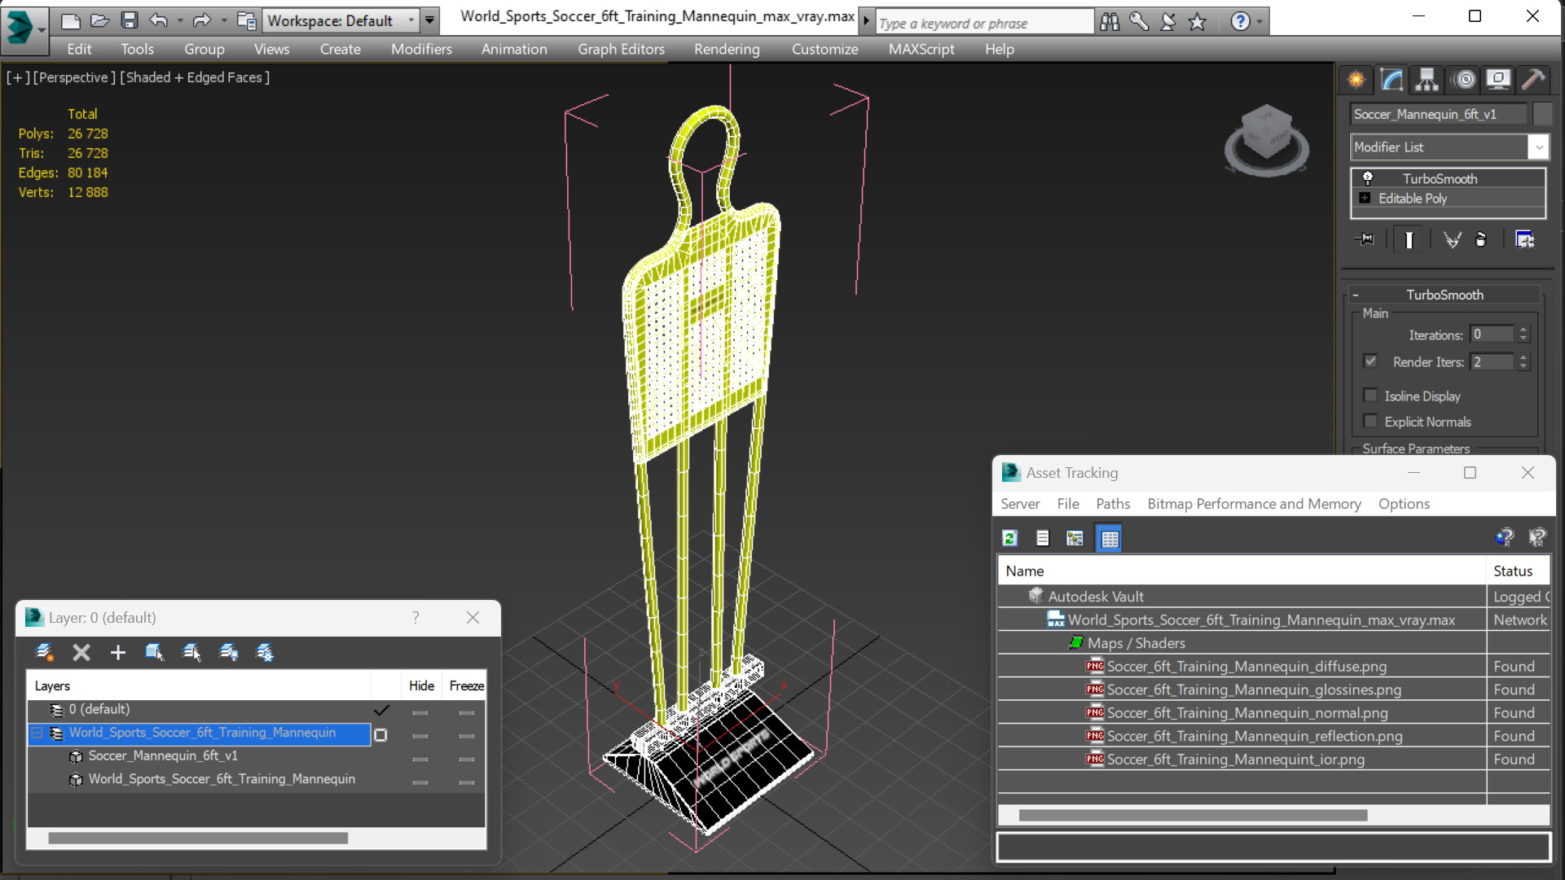The image size is (1565, 880).
Task: Click Create New Layer icon in Layer dialog
Action: pyautogui.click(x=44, y=652)
